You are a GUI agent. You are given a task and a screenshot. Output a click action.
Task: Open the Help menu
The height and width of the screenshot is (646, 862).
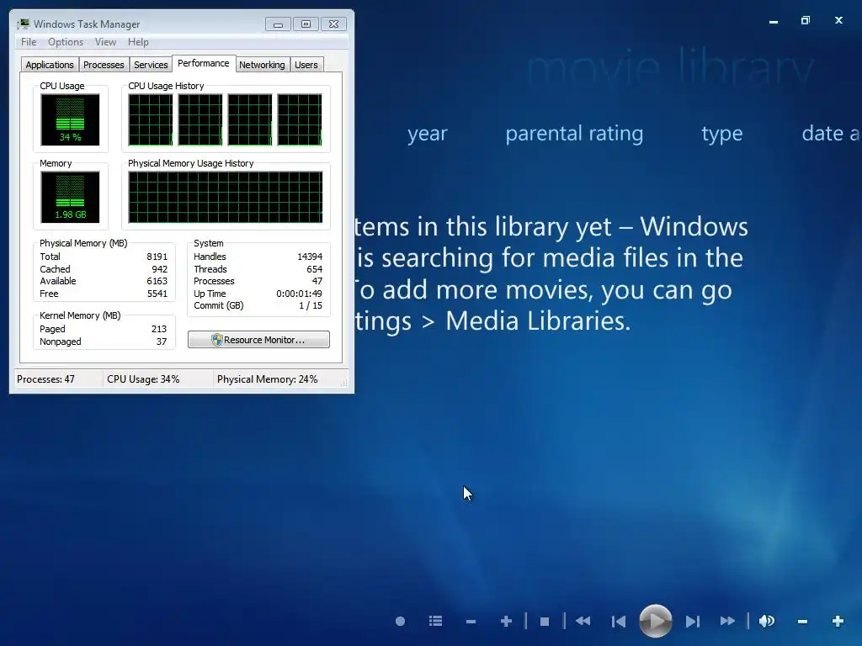point(138,42)
